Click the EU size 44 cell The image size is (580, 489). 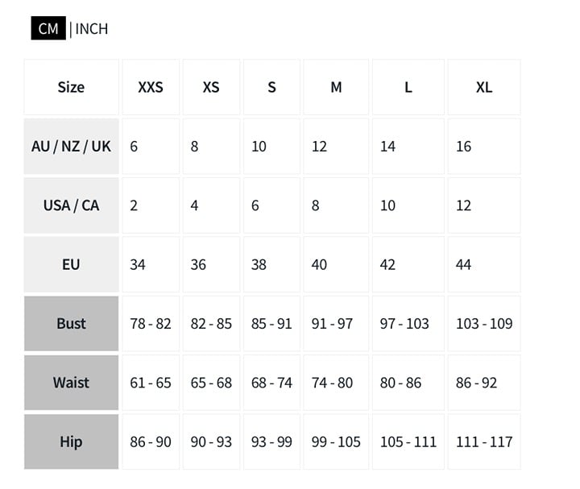click(x=484, y=264)
